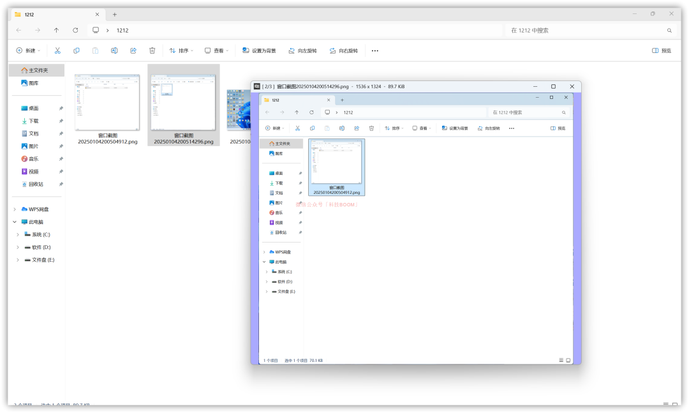The width and height of the screenshot is (689, 413).
Task: Unpin 下载 from the sidebar
Action: (60, 121)
